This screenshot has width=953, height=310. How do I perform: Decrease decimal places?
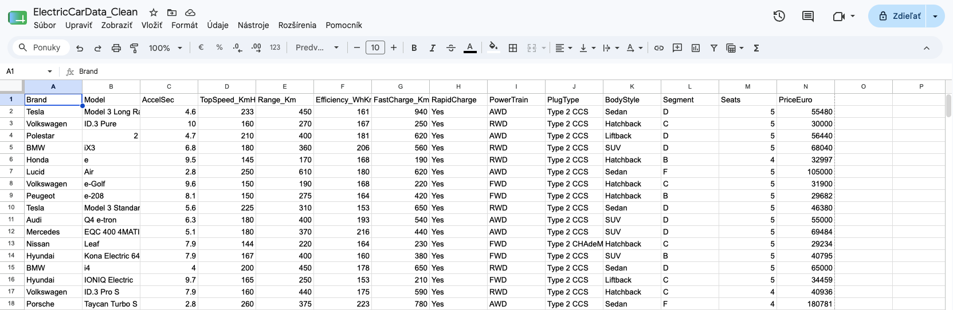(x=238, y=47)
